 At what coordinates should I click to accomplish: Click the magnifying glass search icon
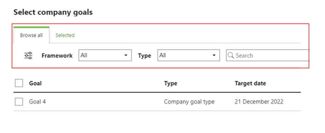(x=231, y=55)
